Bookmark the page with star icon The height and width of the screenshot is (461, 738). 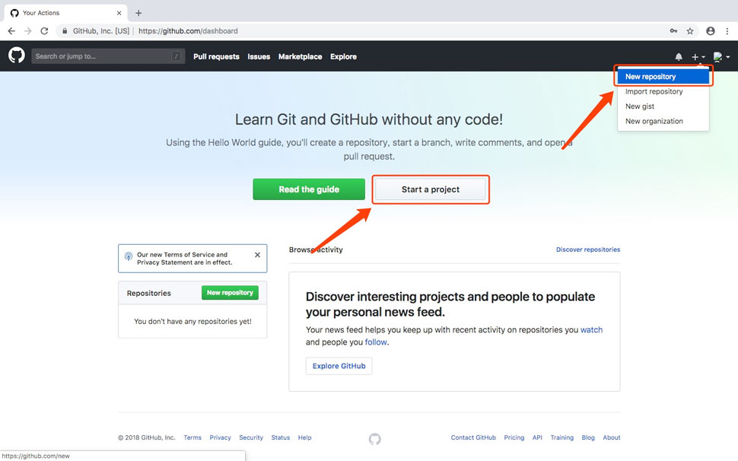pos(690,31)
